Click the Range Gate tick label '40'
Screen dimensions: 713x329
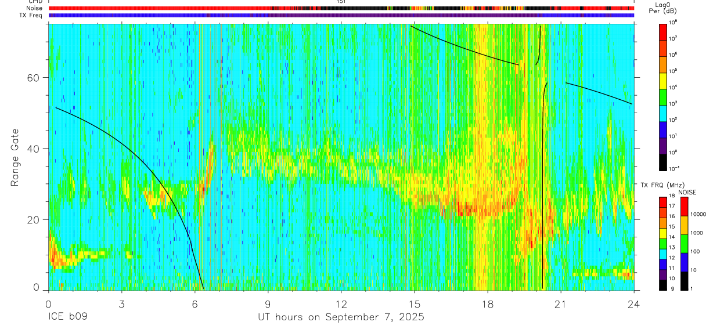[34, 149]
